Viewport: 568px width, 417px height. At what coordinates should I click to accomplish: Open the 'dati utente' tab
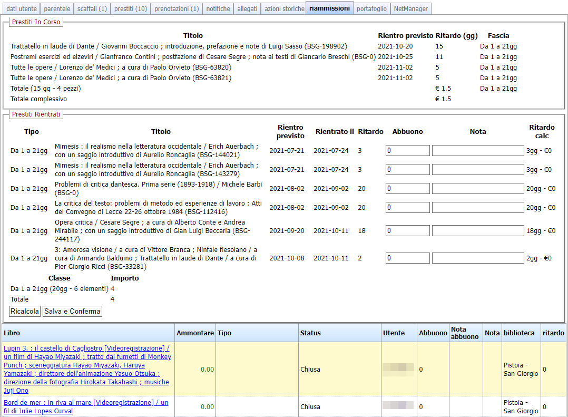click(21, 8)
